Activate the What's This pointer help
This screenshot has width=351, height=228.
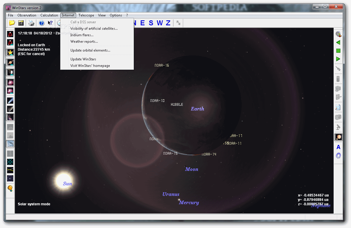coord(50,23)
